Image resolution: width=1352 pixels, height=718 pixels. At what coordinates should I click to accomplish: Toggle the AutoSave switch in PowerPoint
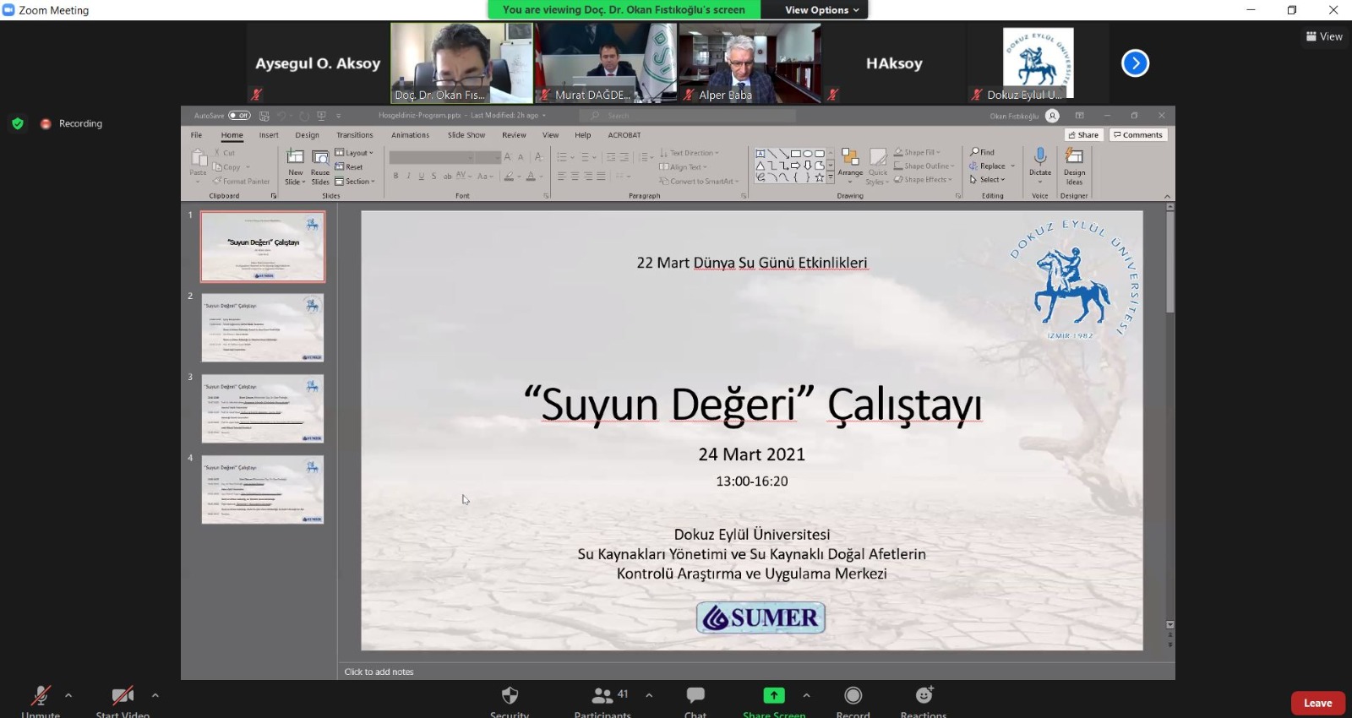pos(240,116)
